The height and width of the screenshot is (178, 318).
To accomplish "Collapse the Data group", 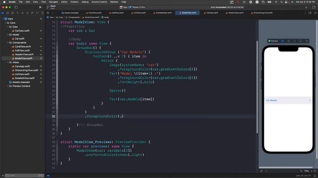I will tap(7, 27).
